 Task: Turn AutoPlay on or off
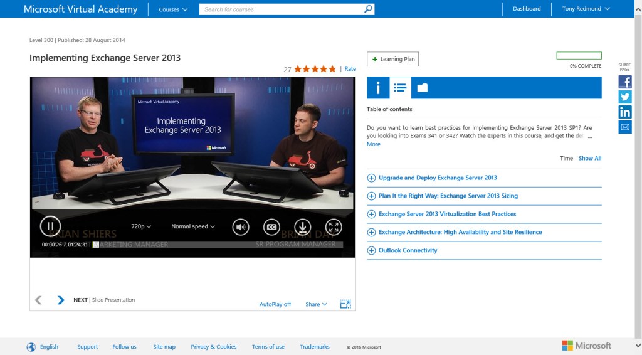pyautogui.click(x=275, y=304)
